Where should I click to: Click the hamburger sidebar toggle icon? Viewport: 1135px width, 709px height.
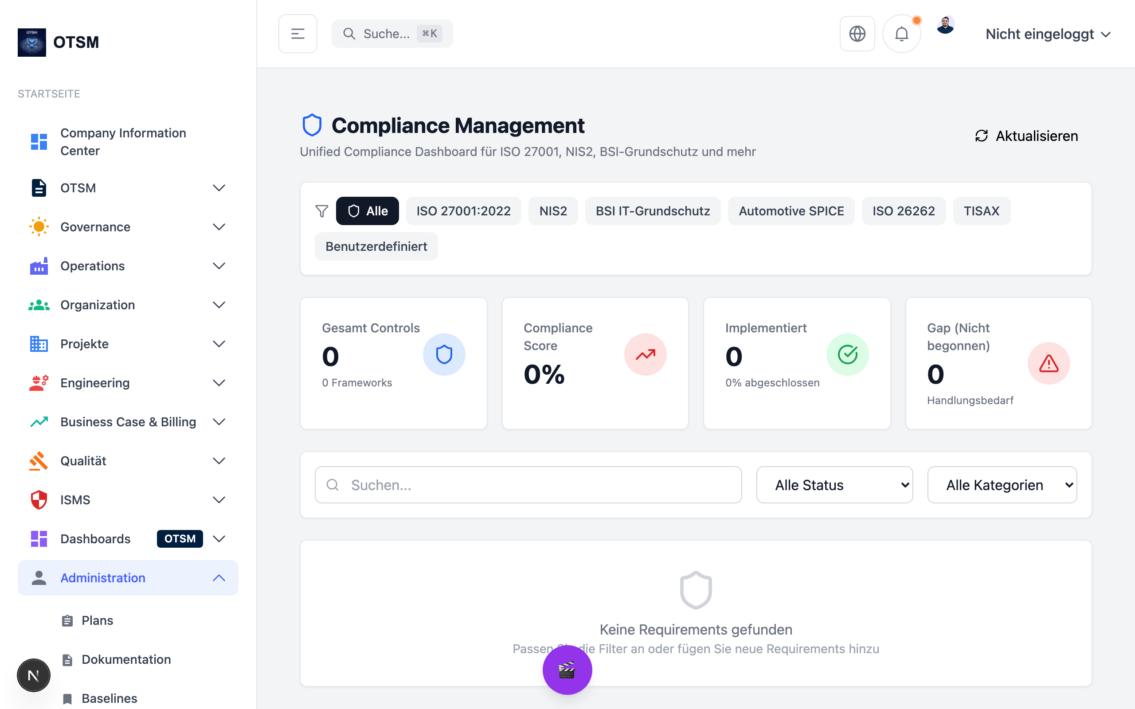pos(297,34)
